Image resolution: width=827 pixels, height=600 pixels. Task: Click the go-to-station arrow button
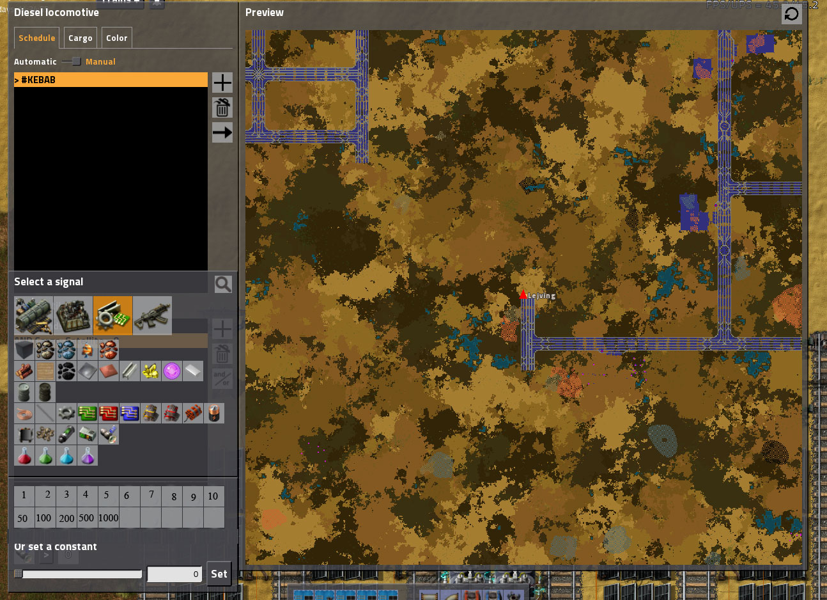coord(222,132)
